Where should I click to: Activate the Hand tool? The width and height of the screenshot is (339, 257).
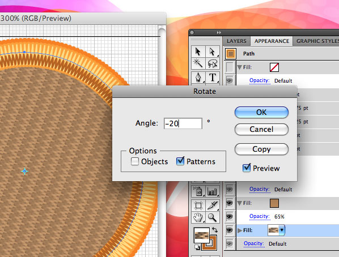pos(198,217)
